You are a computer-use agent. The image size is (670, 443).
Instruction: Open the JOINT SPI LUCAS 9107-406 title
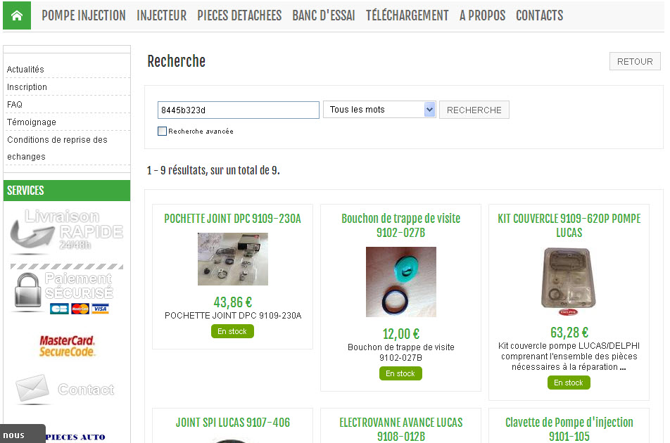point(233,423)
